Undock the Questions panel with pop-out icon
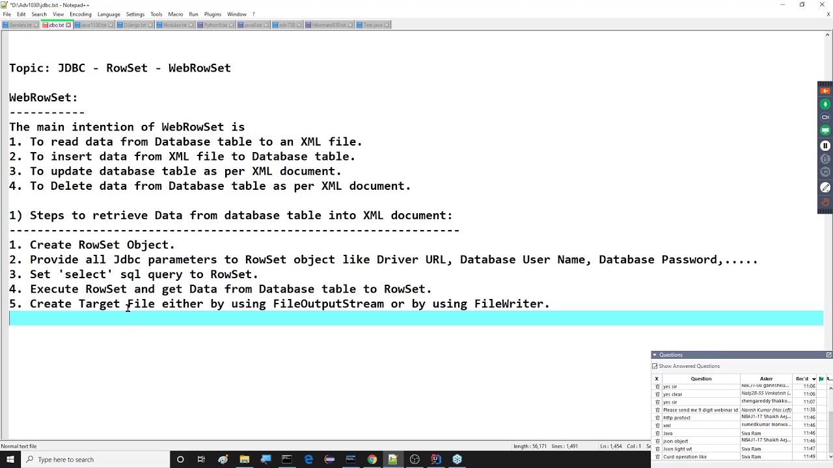Screen dimensions: 833x468 click(828, 355)
